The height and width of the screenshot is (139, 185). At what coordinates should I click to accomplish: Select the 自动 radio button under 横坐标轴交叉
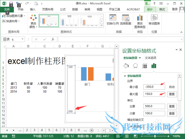pos(131,126)
